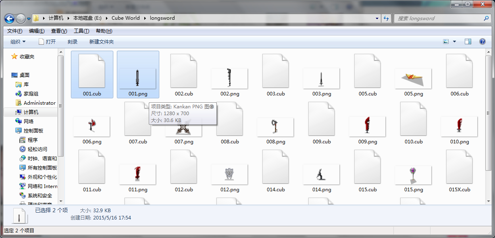Select the 002.cub file icon

[184, 71]
